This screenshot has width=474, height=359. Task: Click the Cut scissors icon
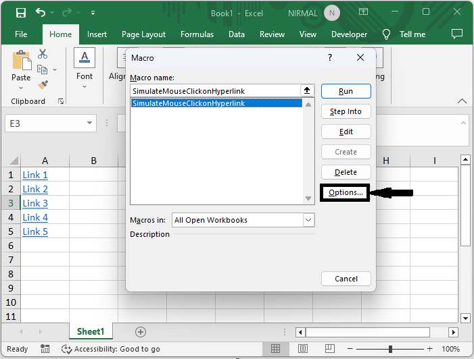point(43,54)
